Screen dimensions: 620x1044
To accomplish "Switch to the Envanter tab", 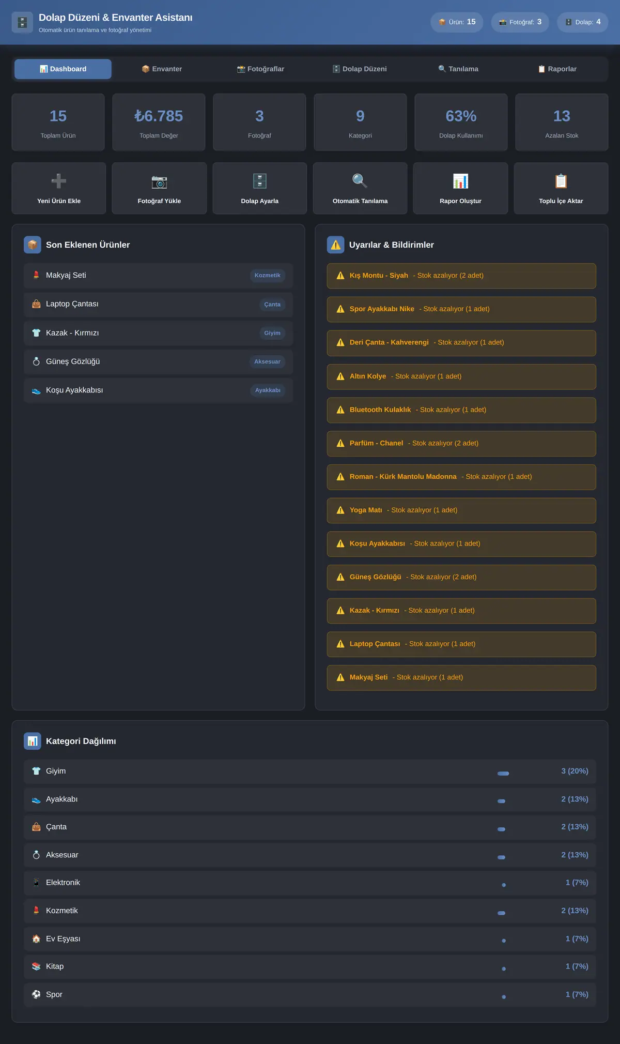I will (162, 69).
